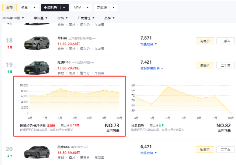Open the 价格 filter dropdown
Screen dimensions: 236x165
62,18
